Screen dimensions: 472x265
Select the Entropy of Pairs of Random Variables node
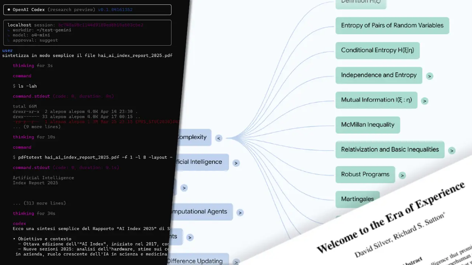pos(392,25)
